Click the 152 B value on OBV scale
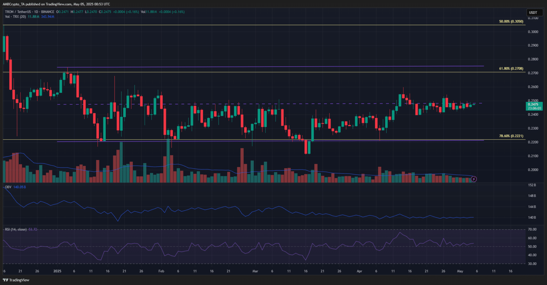The image size is (547, 285). [532, 185]
